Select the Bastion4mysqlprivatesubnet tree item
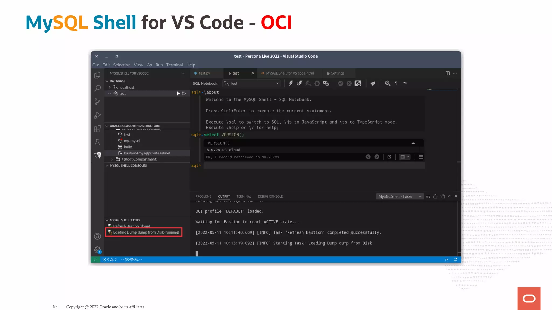This screenshot has width=552, height=310. coord(147,153)
